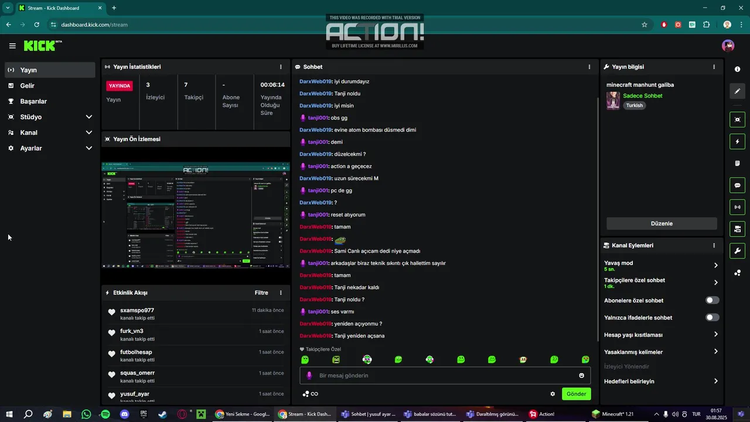Viewport: 750px width, 422px height.
Task: Open Hedefleri belirleyin arrow
Action: tap(715, 381)
